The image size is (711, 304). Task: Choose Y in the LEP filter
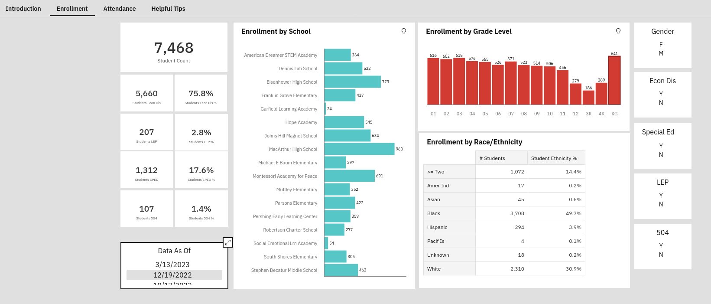point(661,196)
